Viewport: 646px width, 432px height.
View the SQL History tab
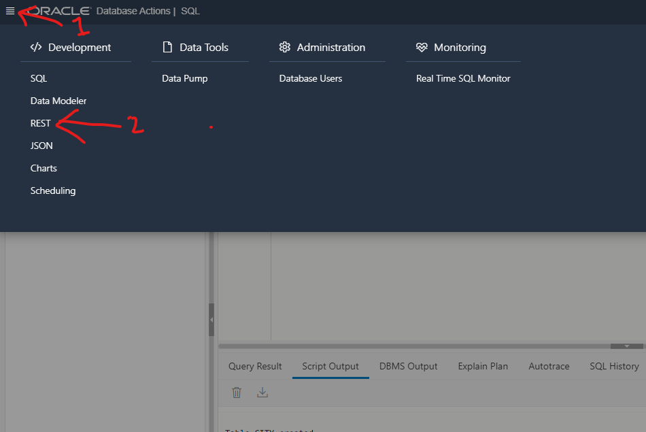[x=614, y=366]
